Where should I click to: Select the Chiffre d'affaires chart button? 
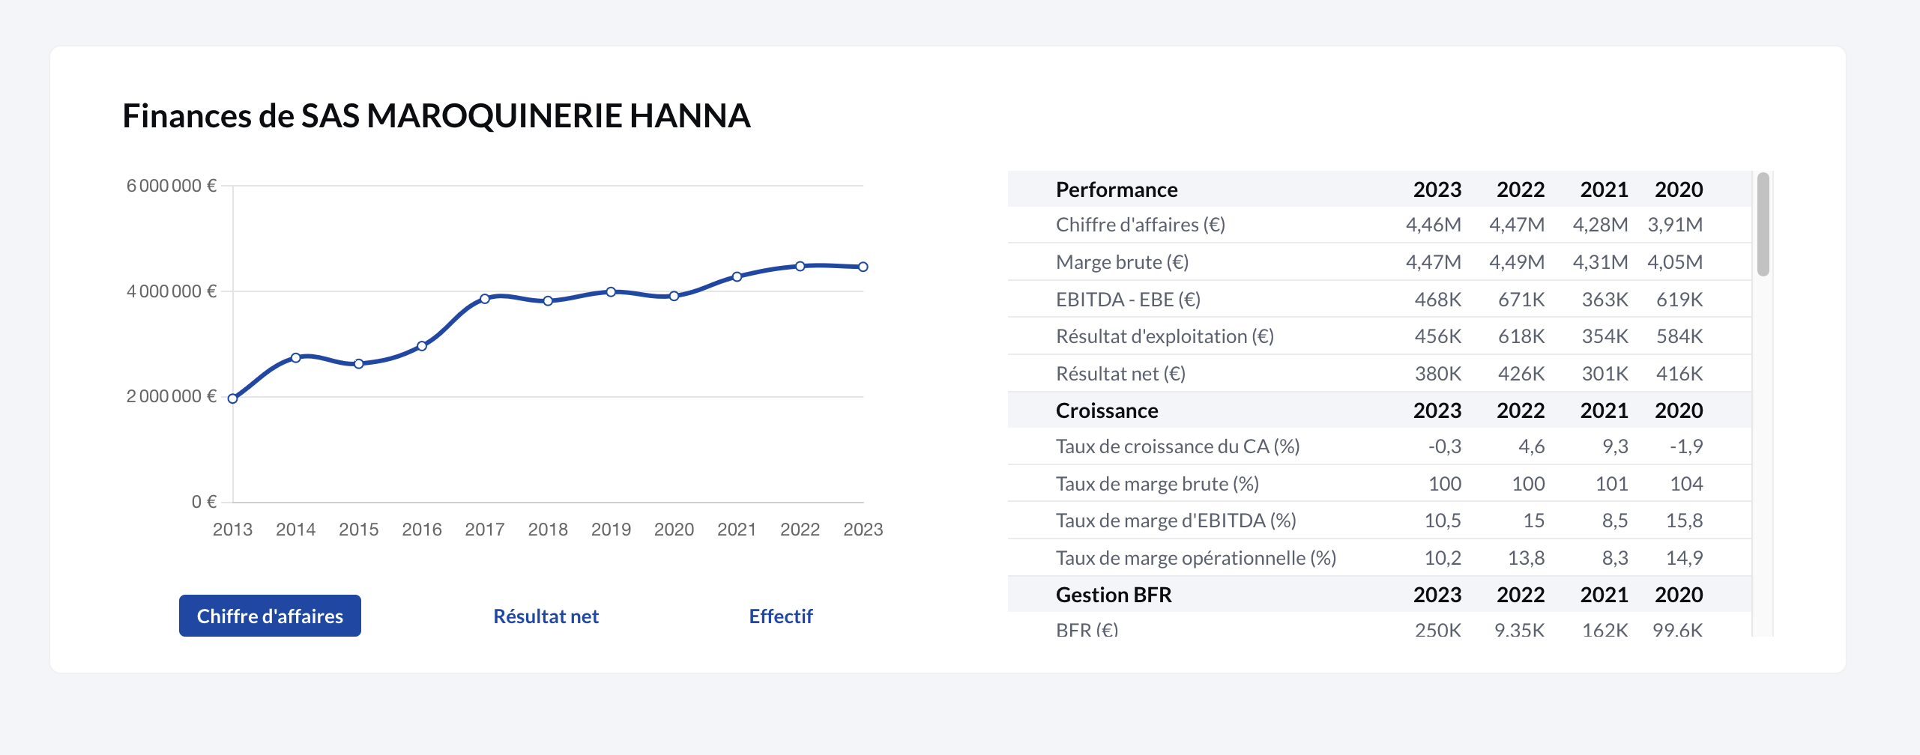click(270, 616)
